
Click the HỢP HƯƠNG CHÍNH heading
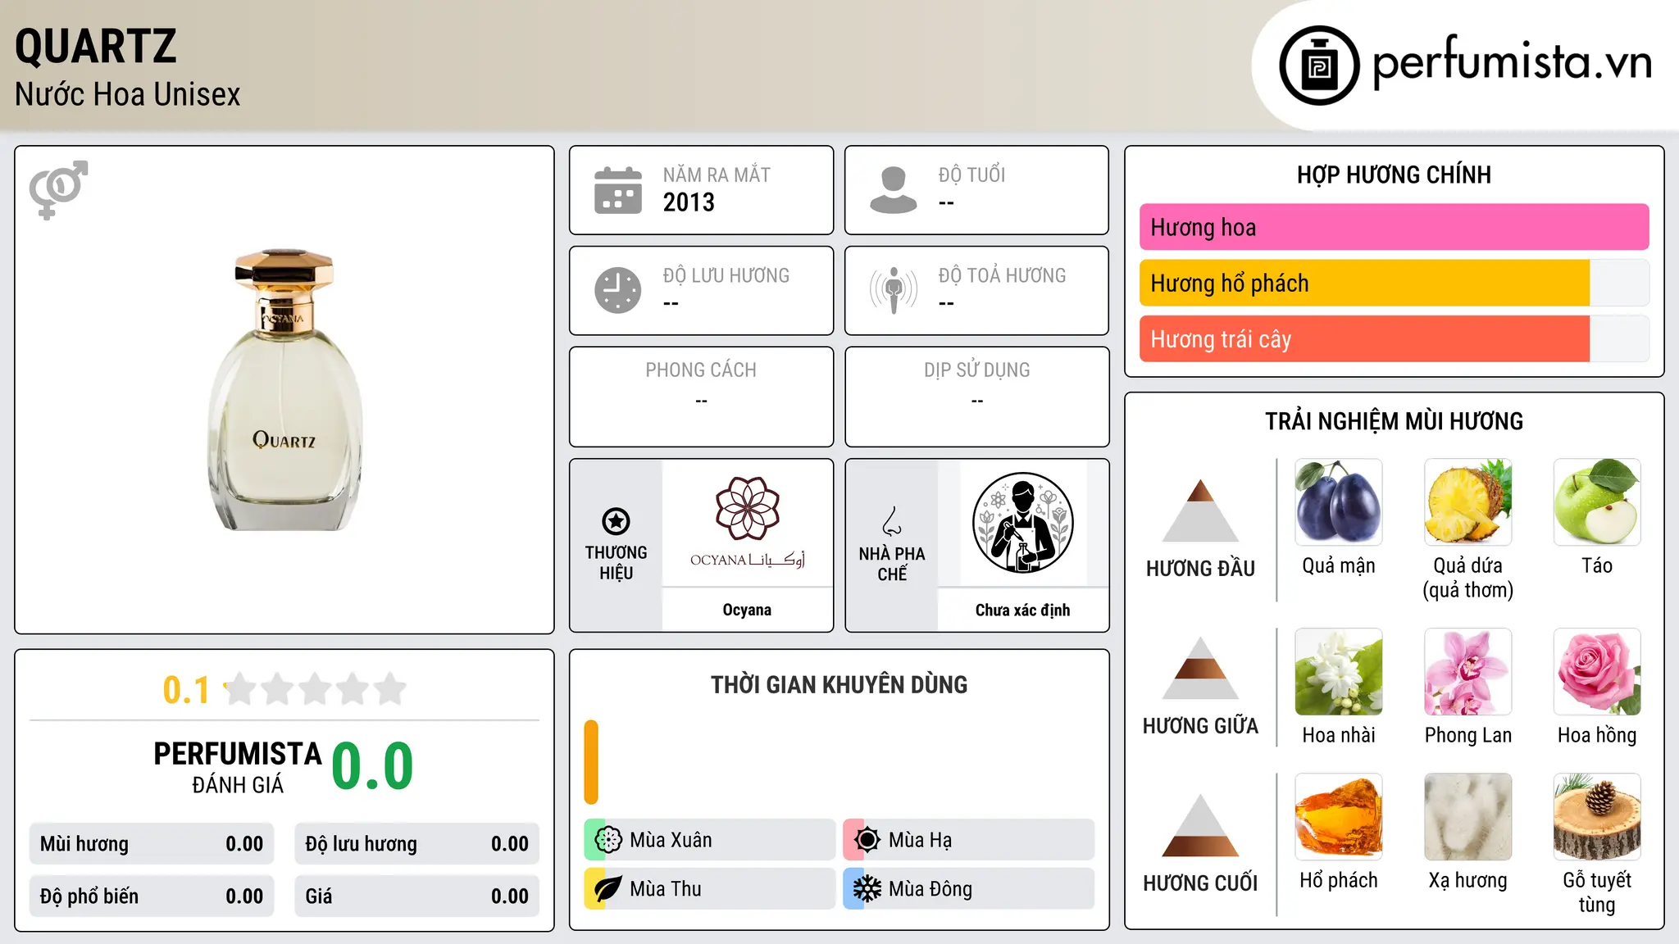(x=1395, y=175)
